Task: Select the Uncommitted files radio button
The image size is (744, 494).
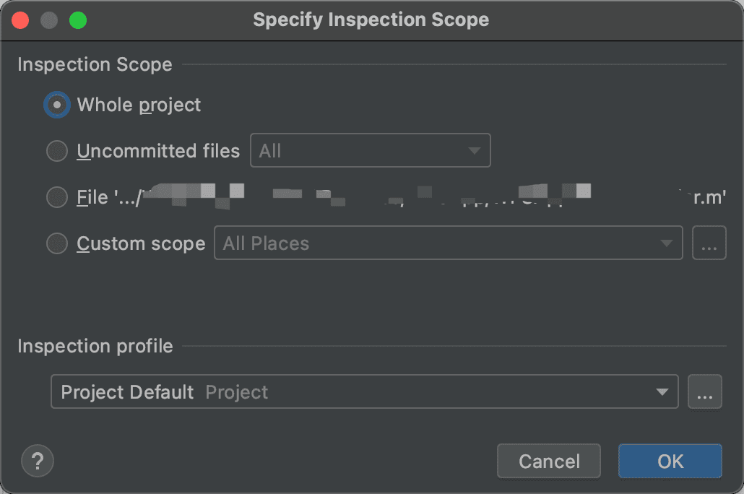Action: tap(57, 151)
